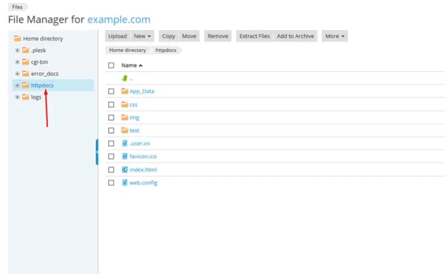This screenshot has height=274, width=445.
Task: Open the More dropdown menu
Action: [x=335, y=36]
